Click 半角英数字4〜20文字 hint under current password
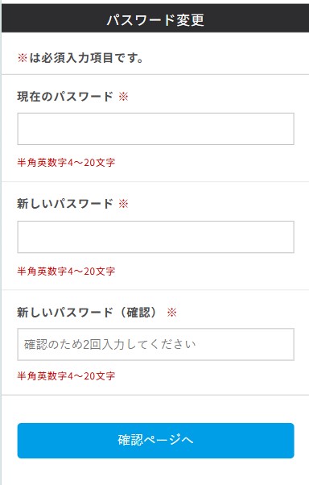This screenshot has height=485, width=309. click(x=66, y=163)
